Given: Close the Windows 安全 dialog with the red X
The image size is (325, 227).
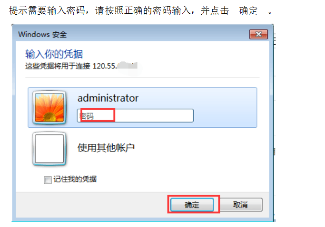Looking at the screenshot, I should 258,34.
